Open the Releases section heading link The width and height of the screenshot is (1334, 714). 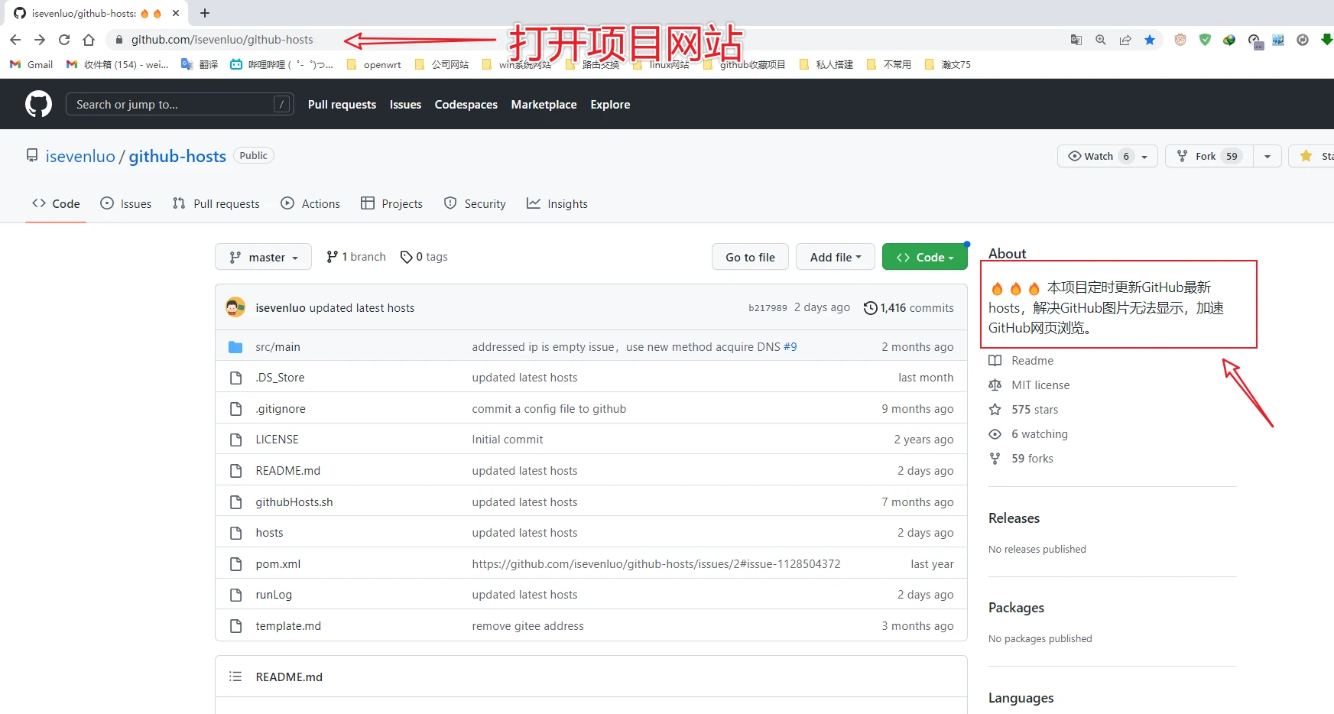[1014, 518]
